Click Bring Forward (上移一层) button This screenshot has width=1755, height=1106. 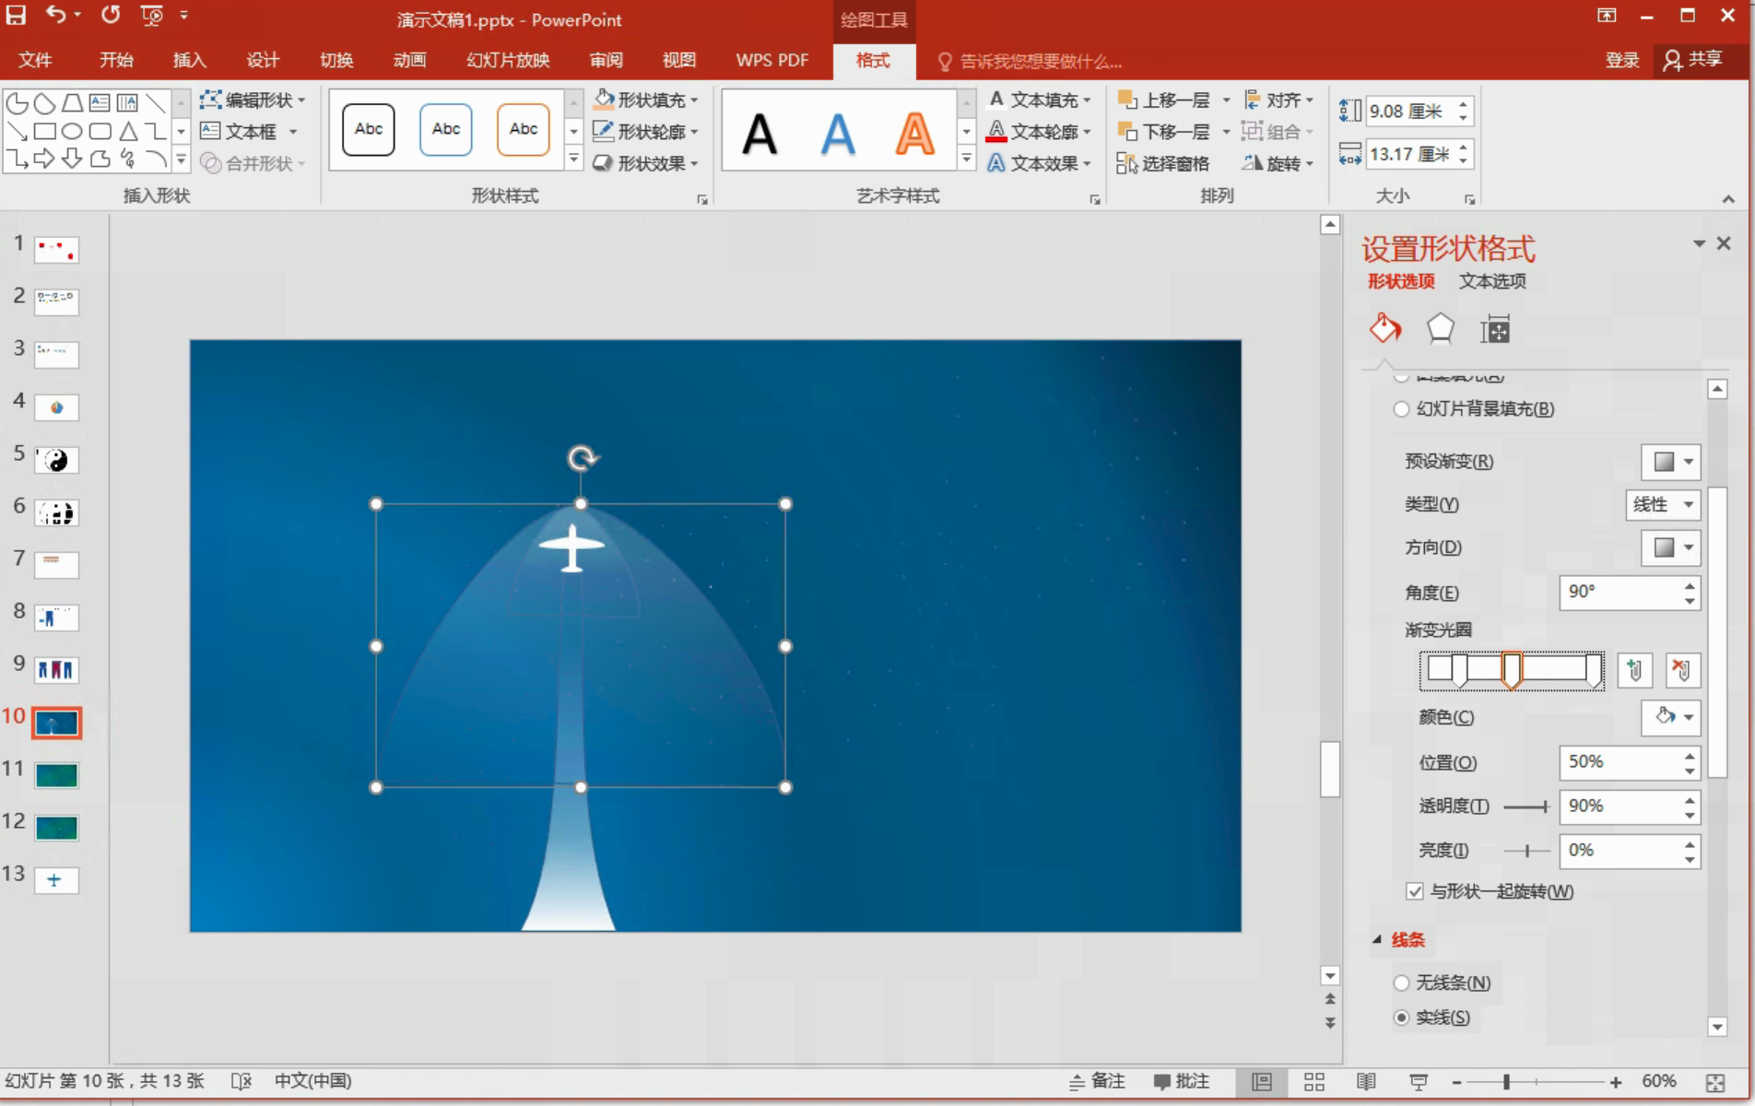point(1163,100)
